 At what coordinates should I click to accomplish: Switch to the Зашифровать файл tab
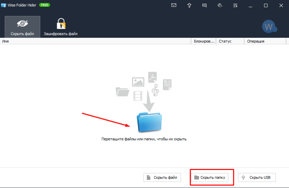click(61, 27)
